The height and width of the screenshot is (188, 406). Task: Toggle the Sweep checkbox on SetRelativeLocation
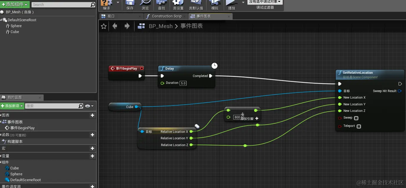[356, 118]
